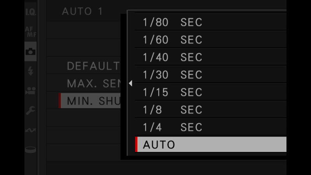311x175 pixels.
Task: Select 1/60 SEC shutter speed
Action: click(x=211, y=40)
